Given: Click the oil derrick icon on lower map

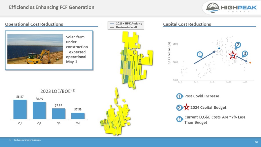Looking at the screenshot, I should click(105, 121).
